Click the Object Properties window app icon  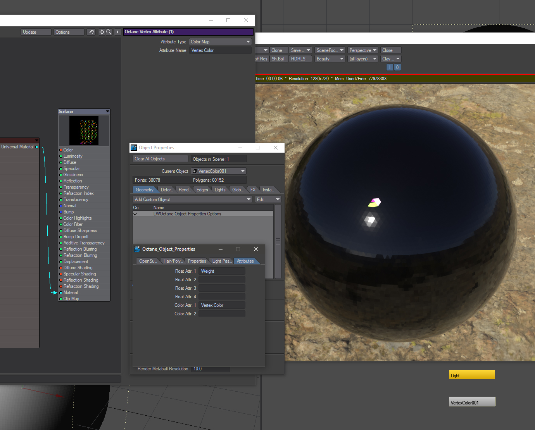point(134,148)
